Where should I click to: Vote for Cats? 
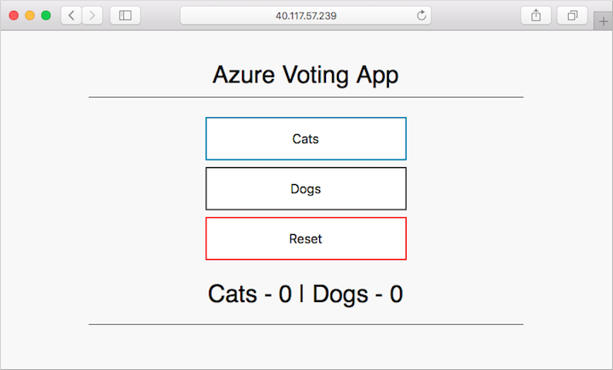point(306,138)
